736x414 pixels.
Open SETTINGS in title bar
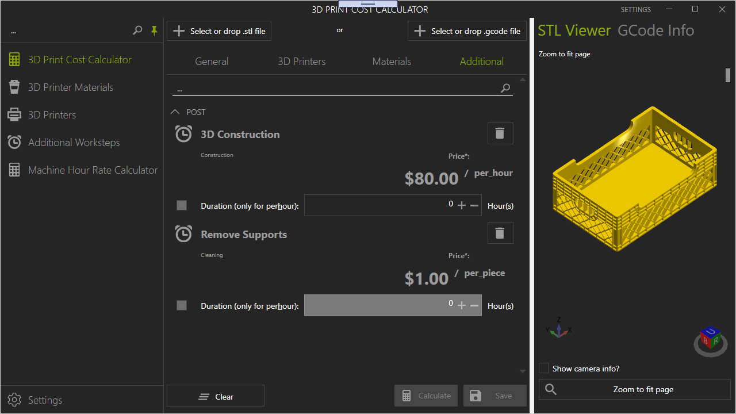click(636, 10)
